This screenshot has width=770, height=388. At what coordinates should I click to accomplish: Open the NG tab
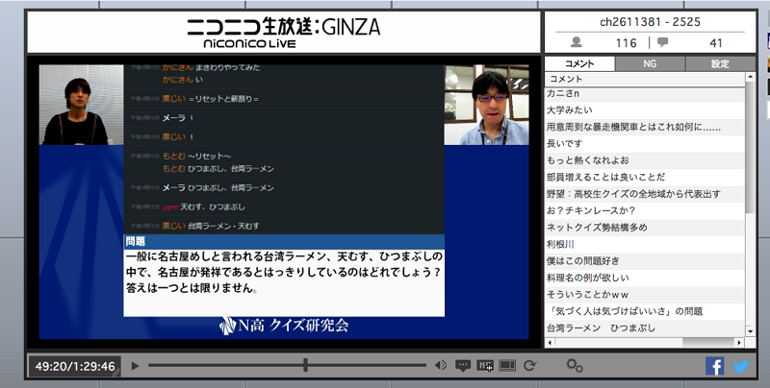[650, 63]
